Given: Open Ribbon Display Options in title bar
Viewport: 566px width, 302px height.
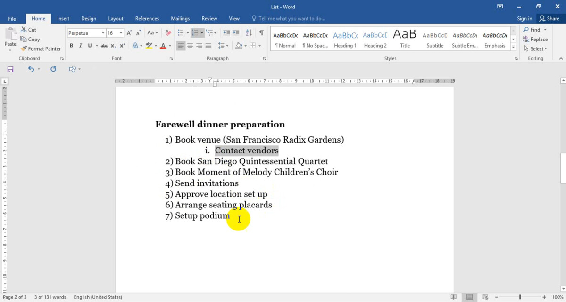Looking at the screenshot, I should click(x=500, y=7).
